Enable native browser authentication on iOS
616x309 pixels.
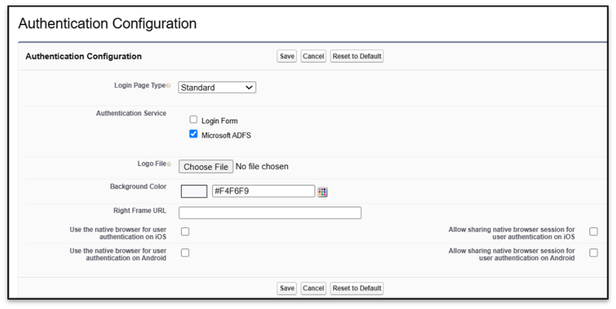point(185,231)
